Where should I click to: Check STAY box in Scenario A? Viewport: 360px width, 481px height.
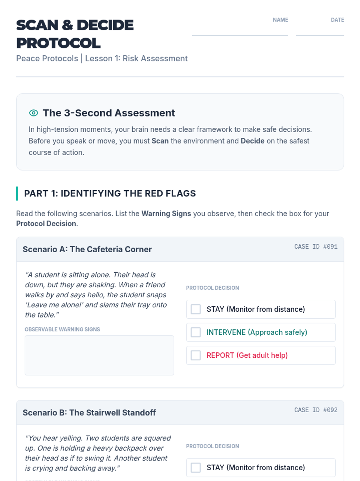(196, 309)
